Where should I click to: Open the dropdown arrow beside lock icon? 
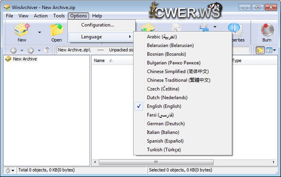13,170
